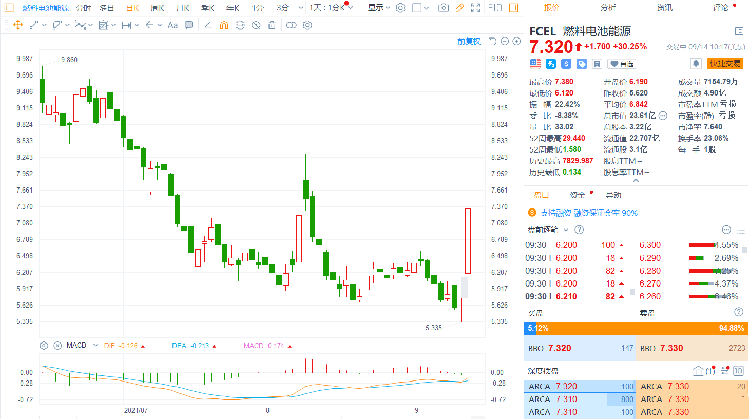Click the buy/sell ratio bar
The image size is (749, 419).
[636, 328]
